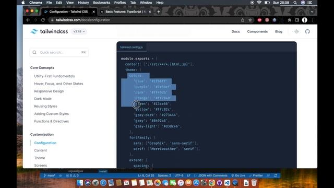
Task: Open the Trash in the Dock
Action: coord(254,183)
